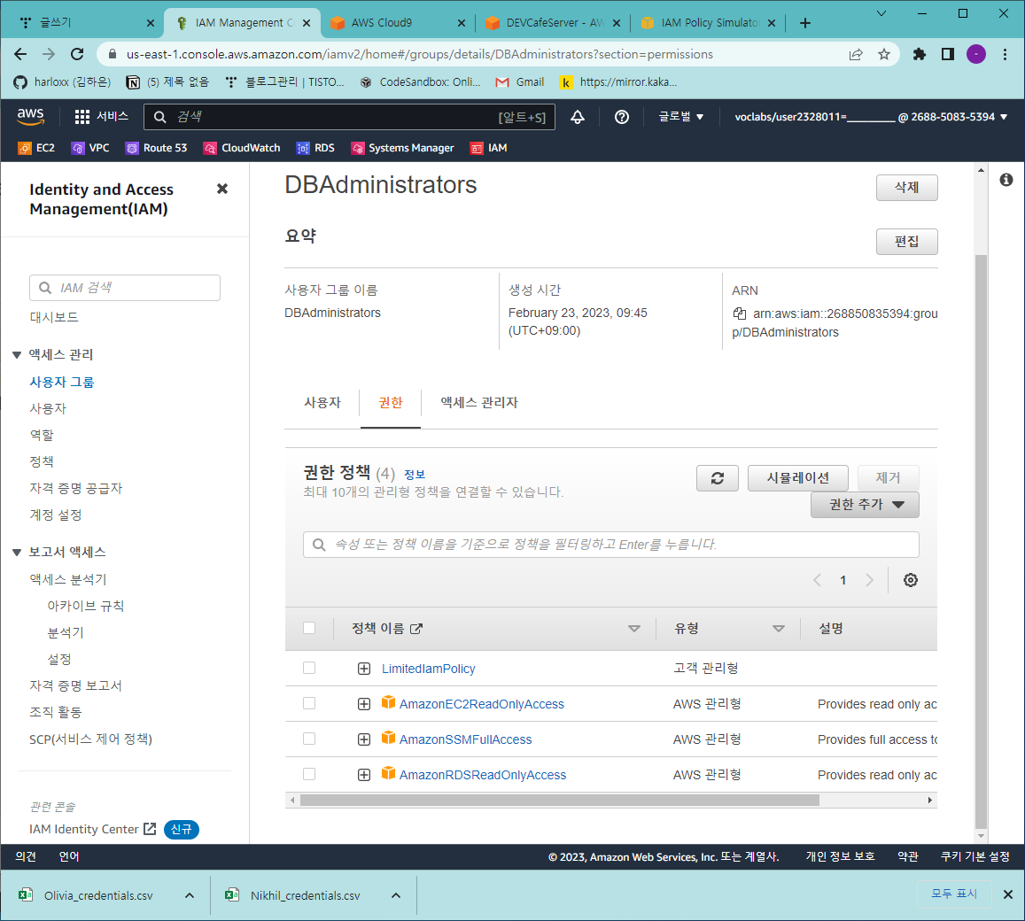Click the AWS top 검색 bar
Screen dimensions: 1025x921
point(349,117)
